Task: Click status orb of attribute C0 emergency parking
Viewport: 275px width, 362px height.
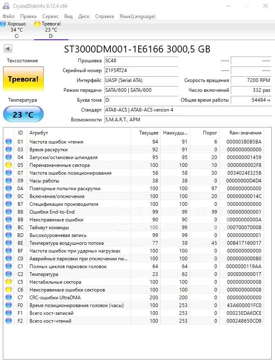Action: click(x=9, y=258)
